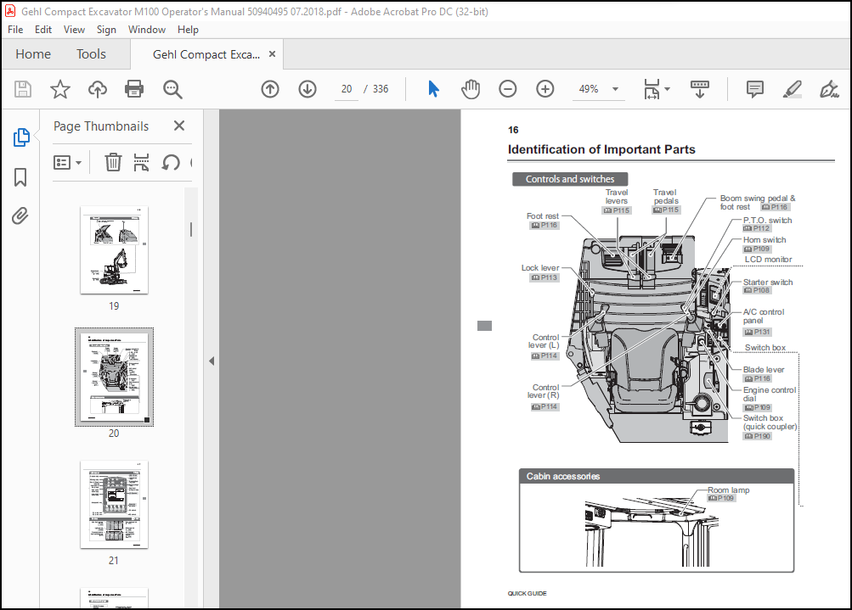Click the Save file icon
This screenshot has height=610, width=852.
pyautogui.click(x=23, y=89)
